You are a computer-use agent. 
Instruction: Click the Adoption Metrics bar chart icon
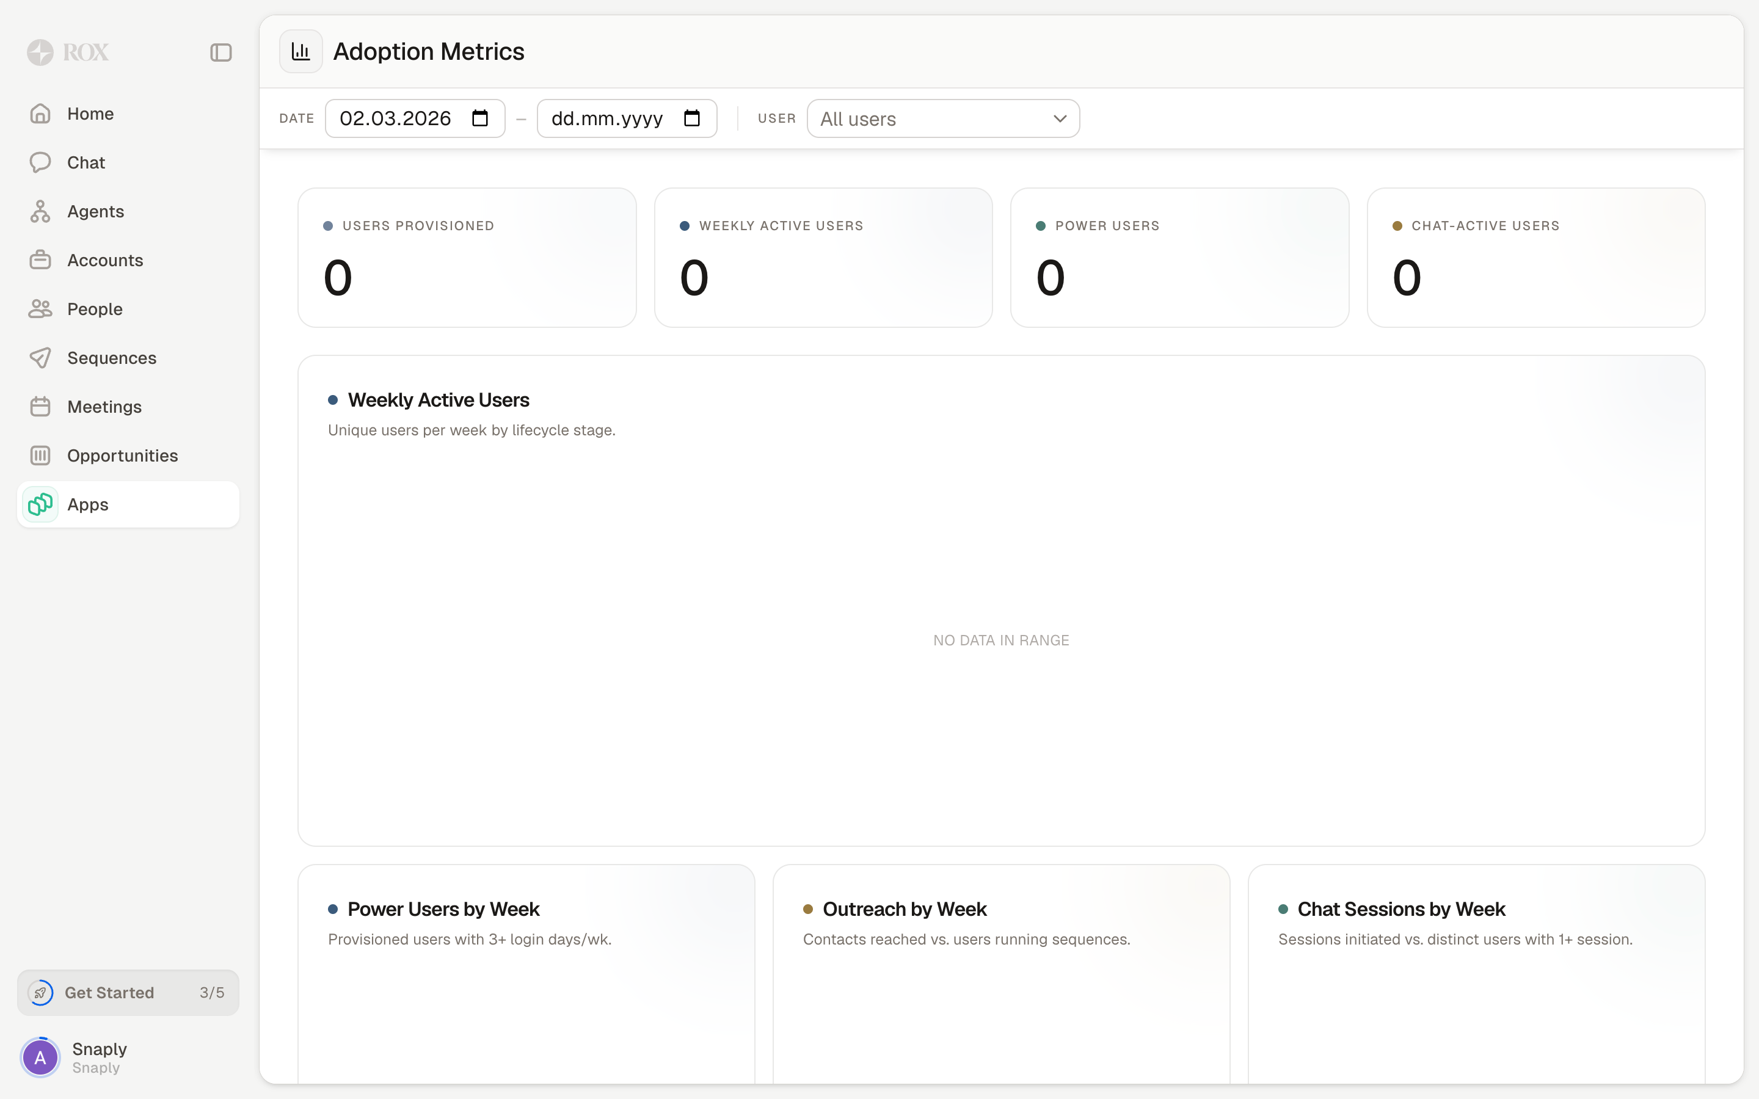301,52
